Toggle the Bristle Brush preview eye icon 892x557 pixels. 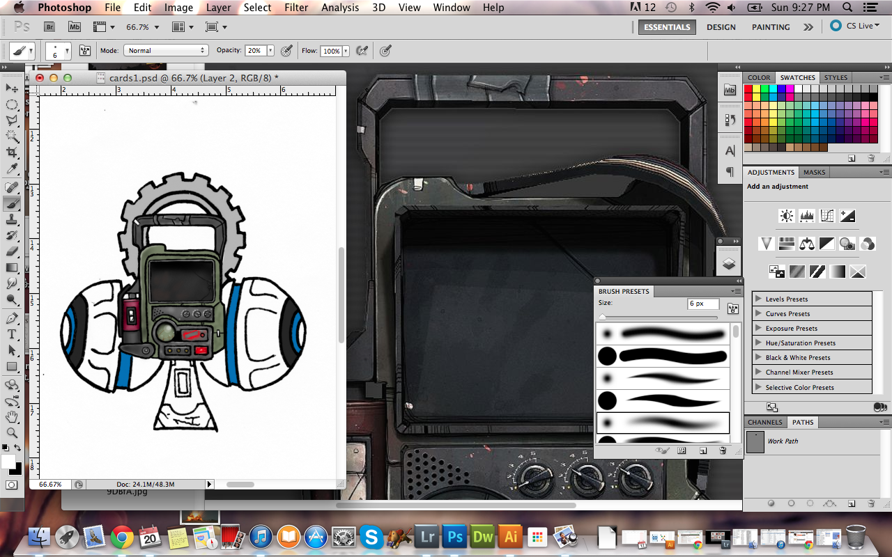click(x=662, y=450)
